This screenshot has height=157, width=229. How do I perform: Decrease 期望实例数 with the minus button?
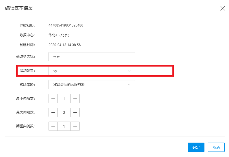[53, 126]
